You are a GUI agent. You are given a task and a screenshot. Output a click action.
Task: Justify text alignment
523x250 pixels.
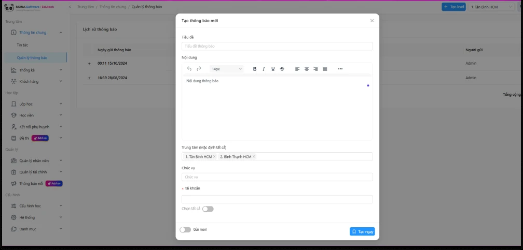point(325,69)
